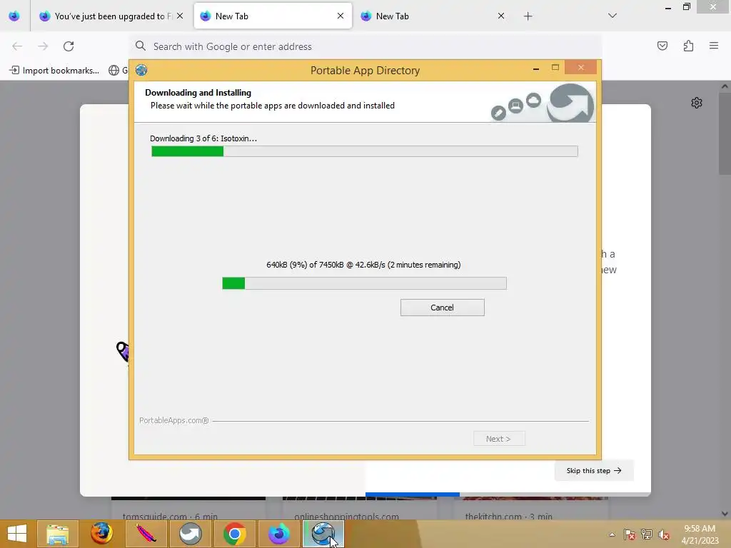Screen dimensions: 731x548
Task: Click the magnifier icon in address bar
Action: (141, 46)
